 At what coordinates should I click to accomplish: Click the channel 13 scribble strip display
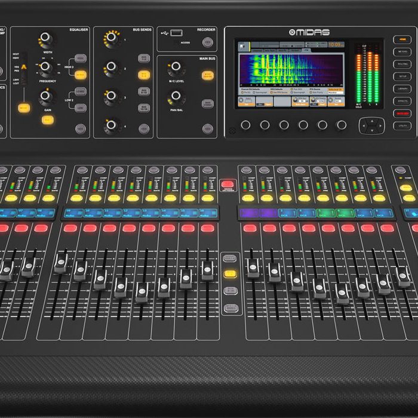click(150, 213)
